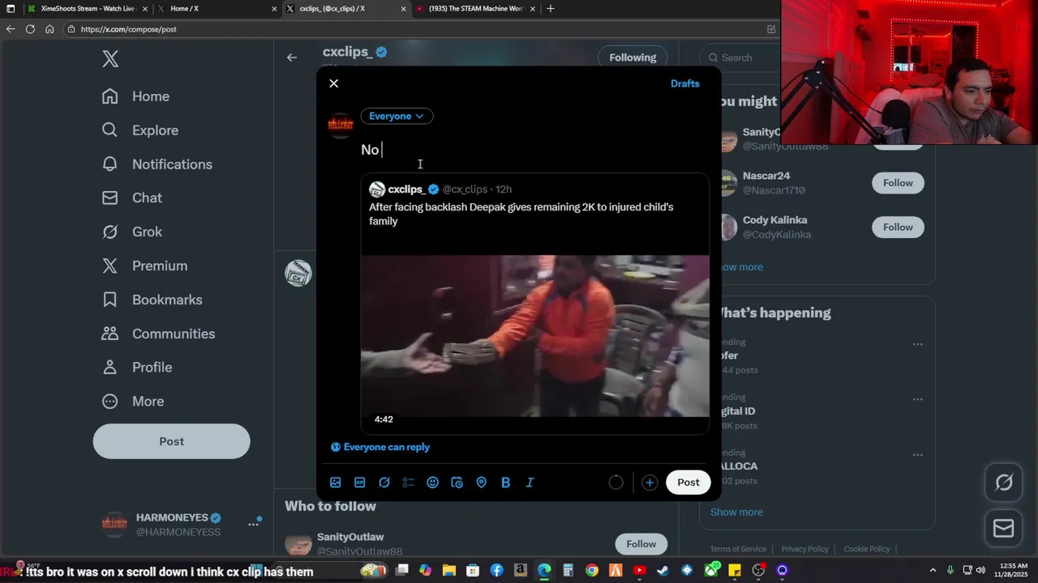Open Cookie Policy link

pyautogui.click(x=867, y=549)
